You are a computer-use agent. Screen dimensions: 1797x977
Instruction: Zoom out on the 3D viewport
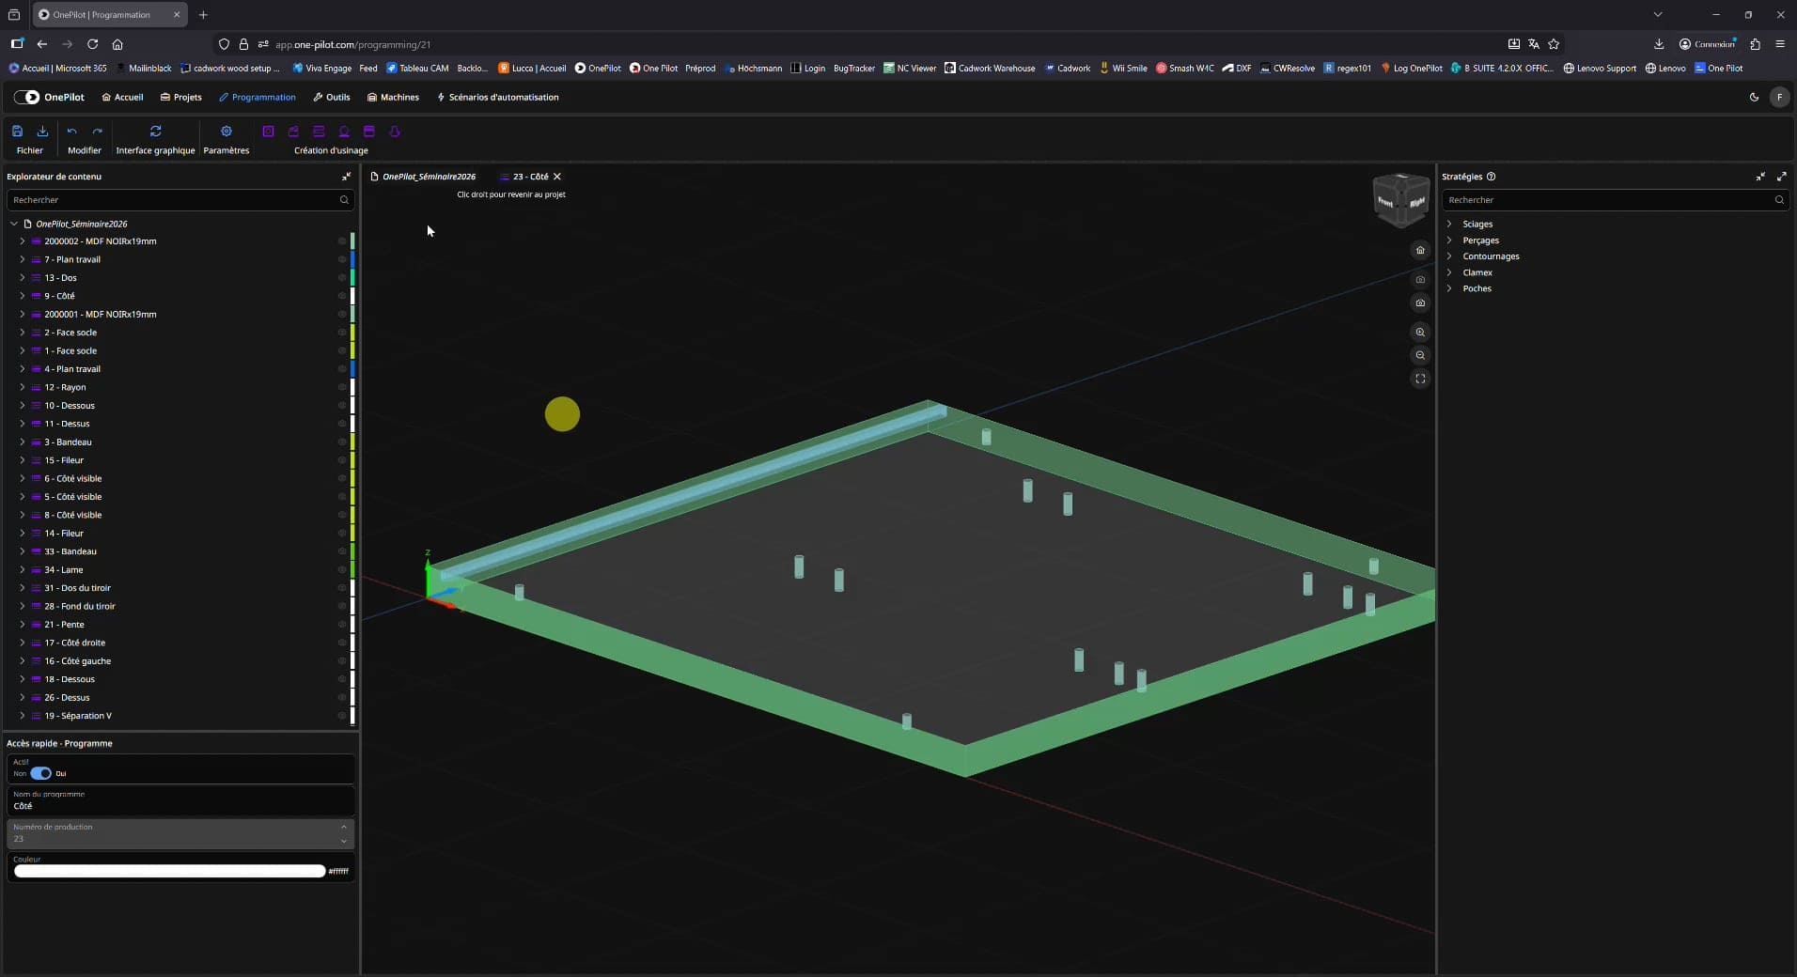[1420, 355]
